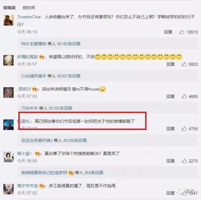Viewport: 201px width, 200px height.
Task: Expand 共288条回复 replies thread
Action: [x=75, y=140]
